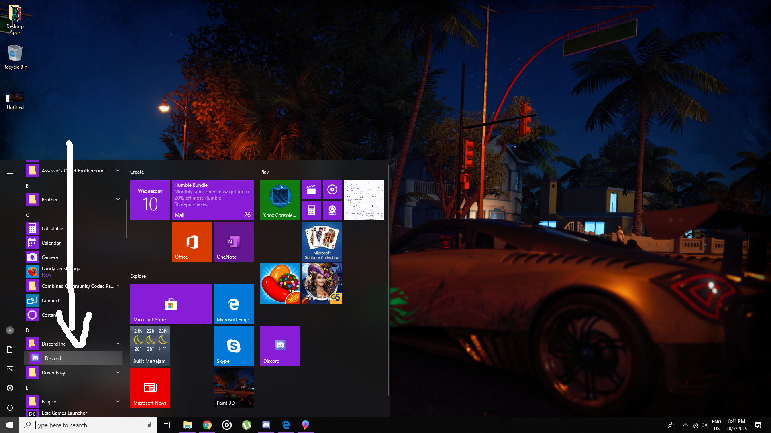
Task: Click the Create tile group heading
Action: pyautogui.click(x=137, y=172)
